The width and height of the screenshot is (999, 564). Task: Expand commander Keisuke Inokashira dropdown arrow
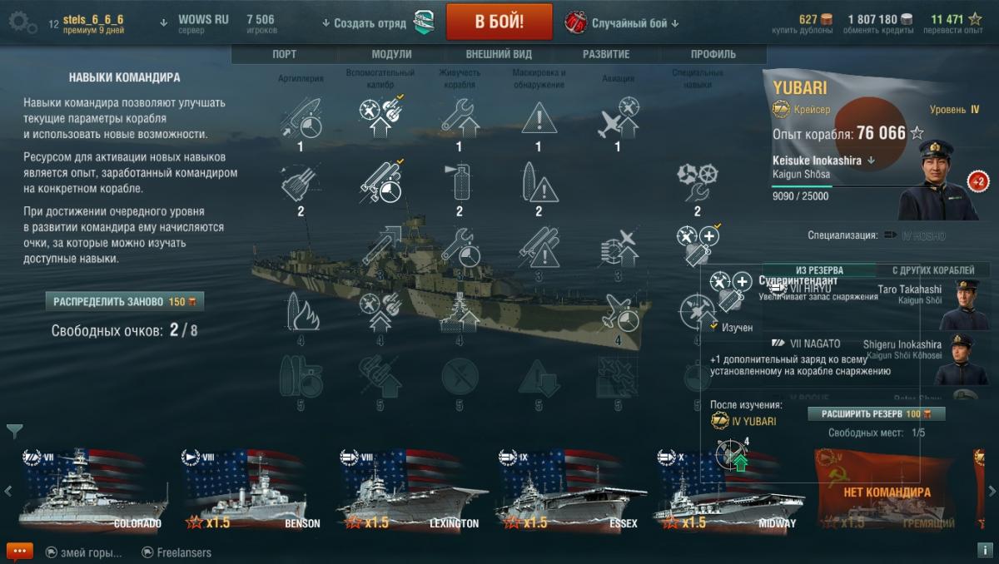coord(871,161)
